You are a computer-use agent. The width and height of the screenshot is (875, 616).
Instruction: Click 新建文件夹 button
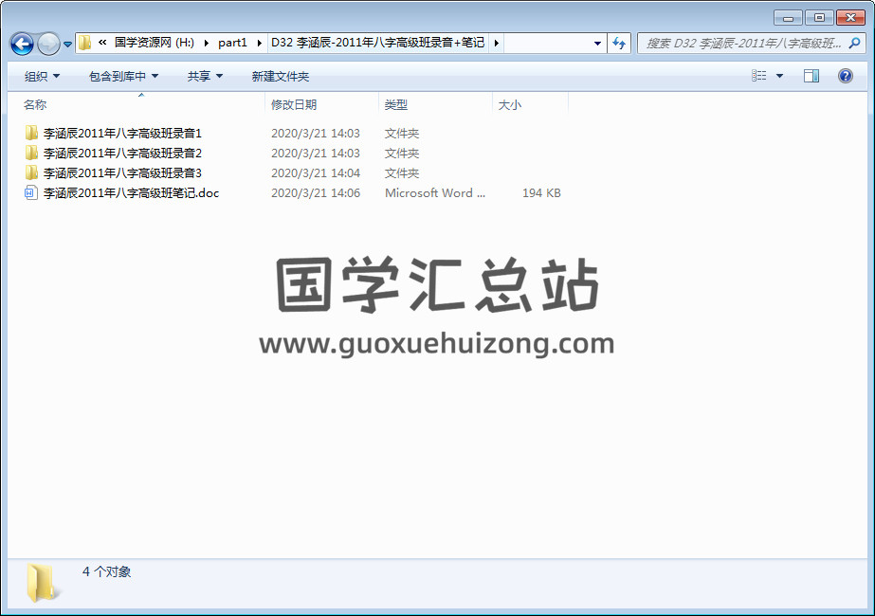click(x=281, y=77)
